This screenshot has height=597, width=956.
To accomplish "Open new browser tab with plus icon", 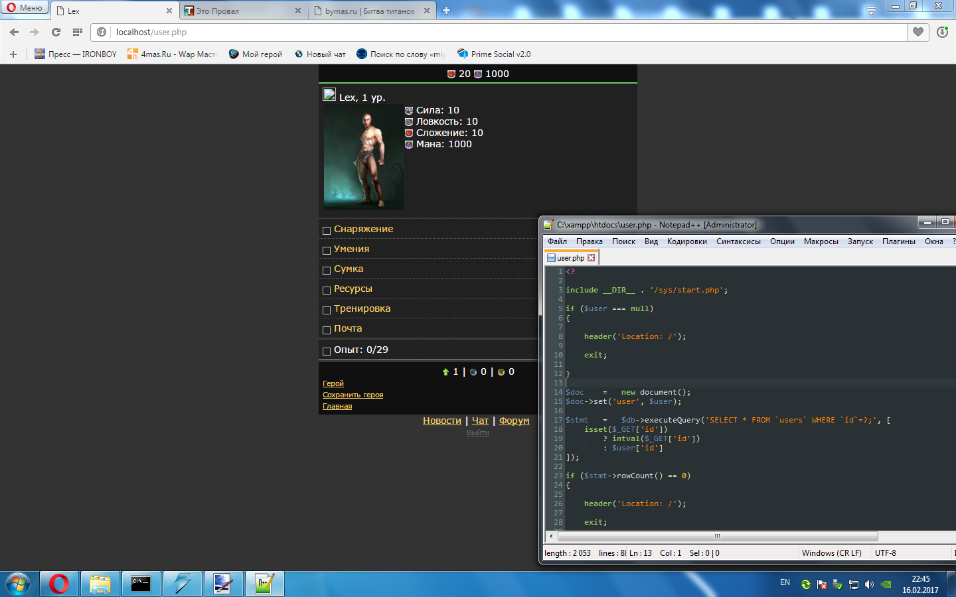I will pyautogui.click(x=446, y=11).
